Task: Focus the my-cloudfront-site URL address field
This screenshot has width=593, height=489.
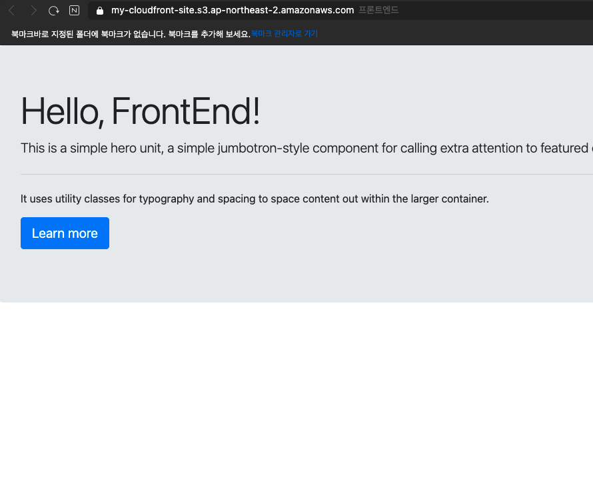Action: (340, 10)
